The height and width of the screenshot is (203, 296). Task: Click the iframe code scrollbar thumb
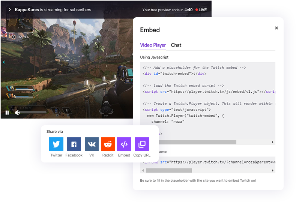point(169,170)
